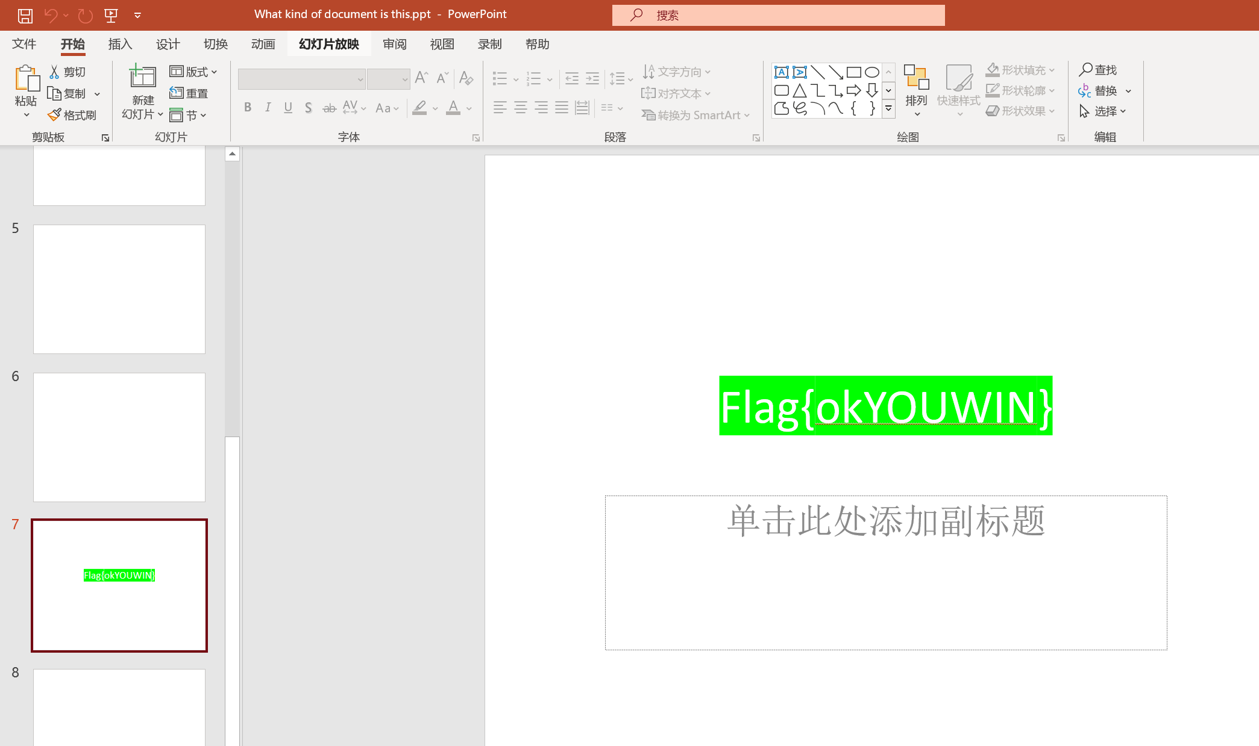
Task: Select slide 6 thumbnail
Action: click(119, 437)
